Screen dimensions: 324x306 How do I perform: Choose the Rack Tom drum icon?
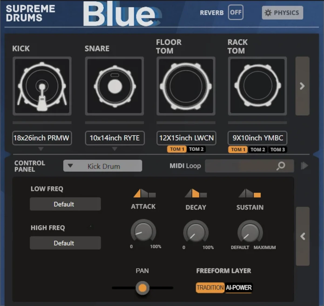[x=257, y=86]
